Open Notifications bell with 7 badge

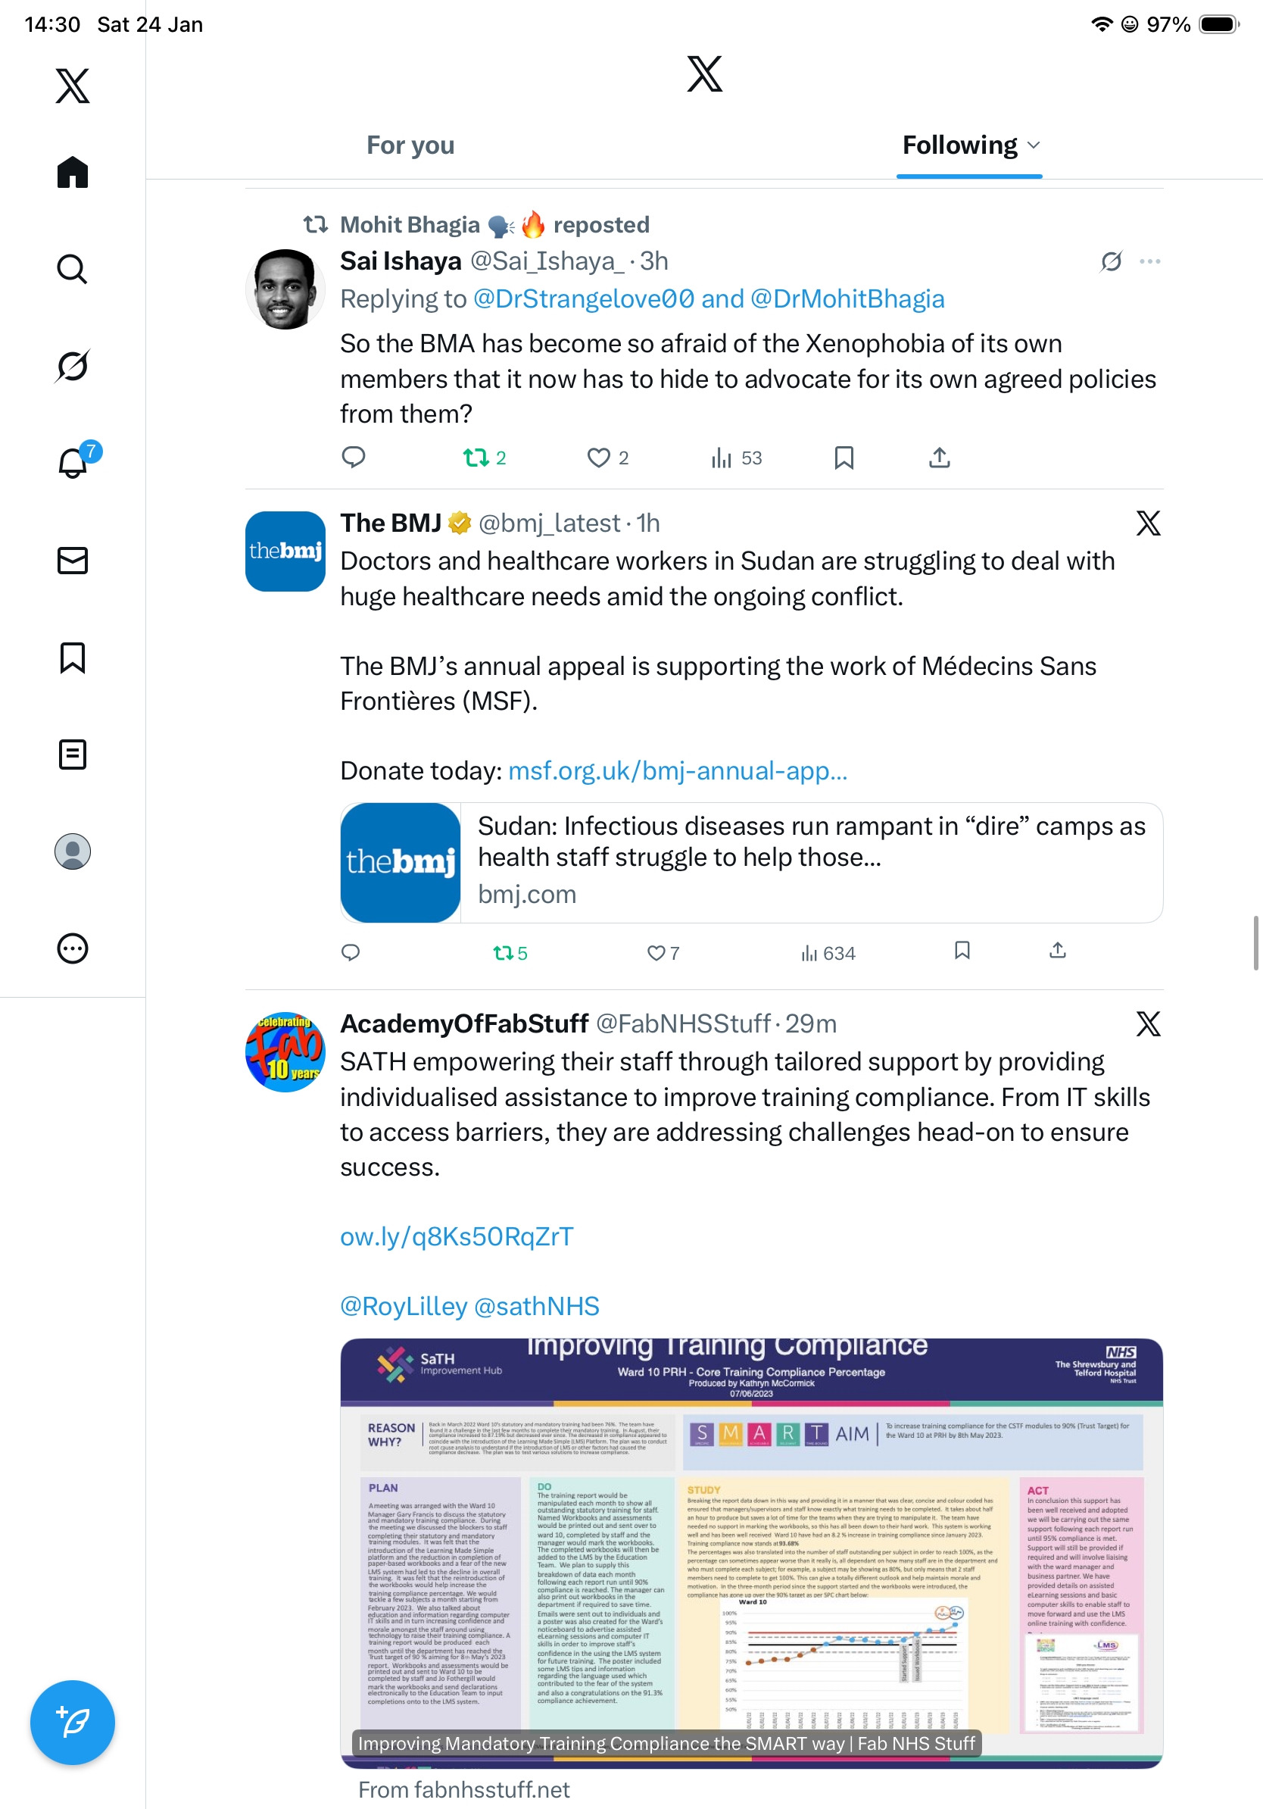pos(73,461)
